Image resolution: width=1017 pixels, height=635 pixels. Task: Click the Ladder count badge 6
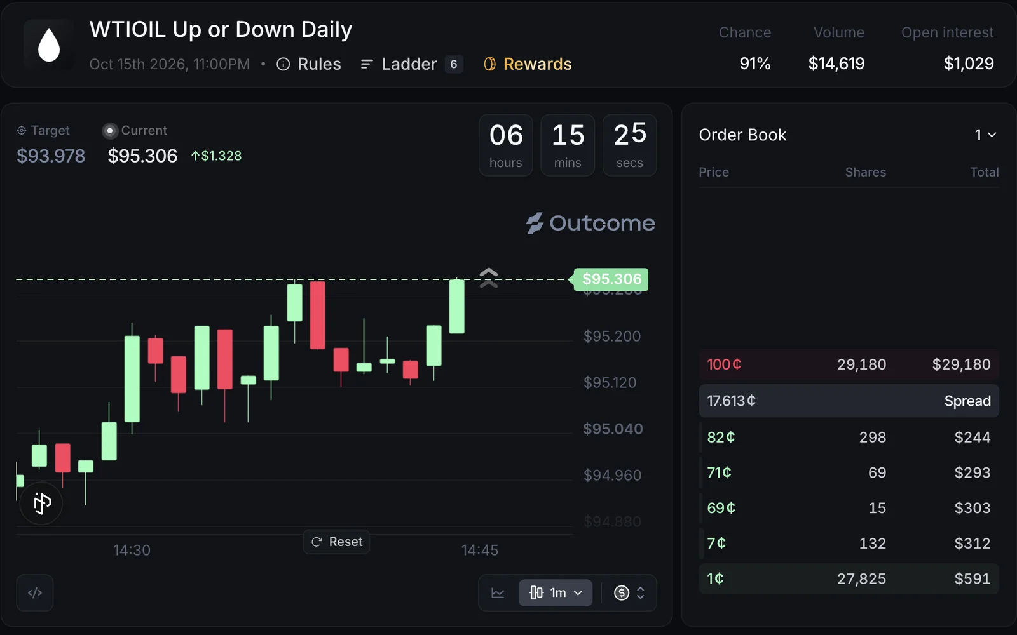tap(454, 64)
